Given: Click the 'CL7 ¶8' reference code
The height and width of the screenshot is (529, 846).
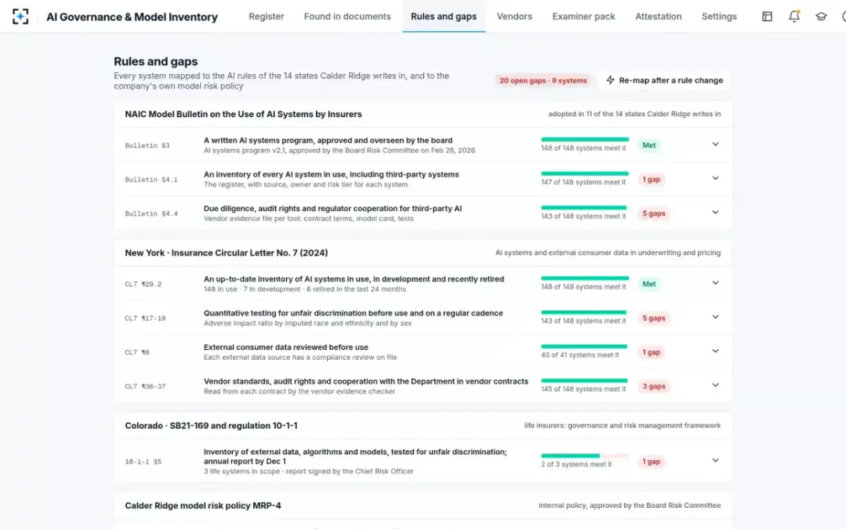Looking at the screenshot, I should [137, 352].
